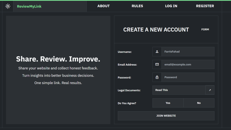This screenshot has height=130, width=231.
Task: Click the arrow icon next to Read This
Action: (210, 90)
